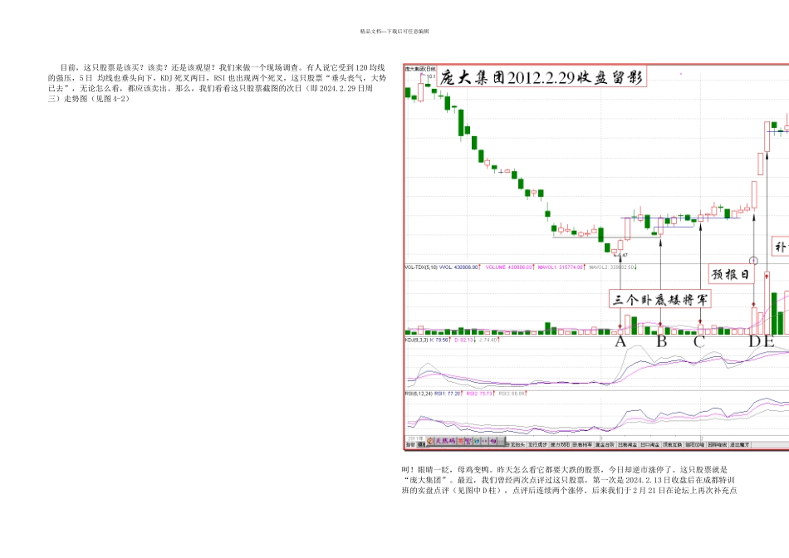Click the stock name label '庞大集团(日线' in the chart's top-left corner
Viewport: 789px width, 558px height.
[421, 68]
